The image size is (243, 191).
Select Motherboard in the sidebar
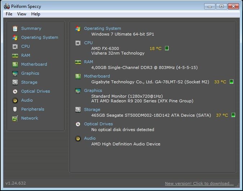pos(34,64)
